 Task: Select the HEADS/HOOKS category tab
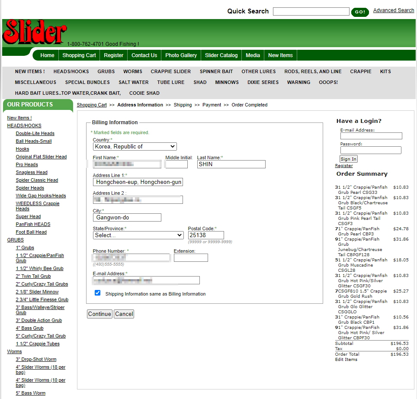(x=71, y=71)
